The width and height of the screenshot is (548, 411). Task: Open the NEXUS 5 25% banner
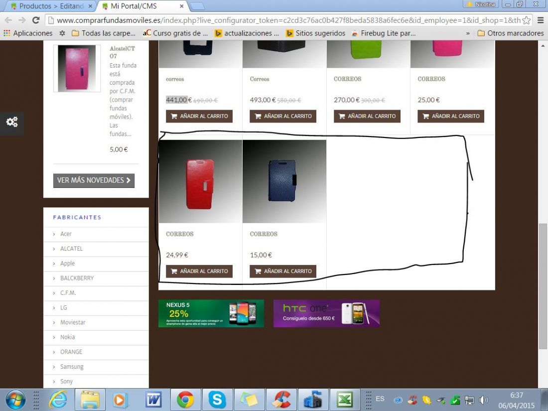coord(211,313)
